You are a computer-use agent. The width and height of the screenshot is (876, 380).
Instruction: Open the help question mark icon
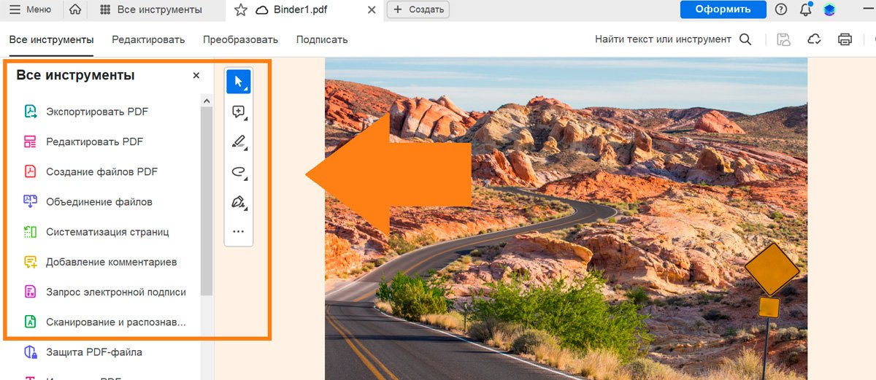(781, 9)
